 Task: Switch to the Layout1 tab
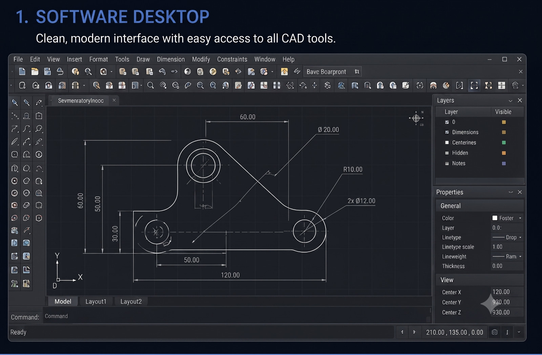96,302
